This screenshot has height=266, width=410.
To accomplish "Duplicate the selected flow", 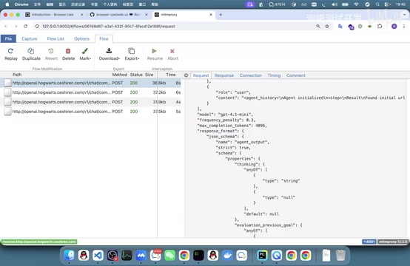I will 31,54.
